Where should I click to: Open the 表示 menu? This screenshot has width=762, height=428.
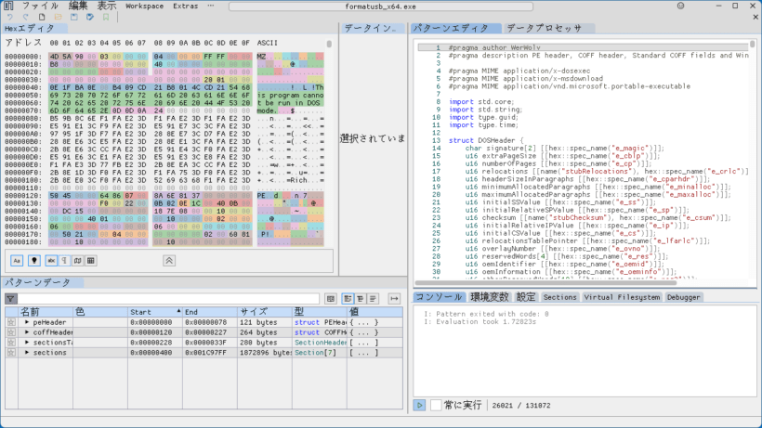(x=107, y=6)
